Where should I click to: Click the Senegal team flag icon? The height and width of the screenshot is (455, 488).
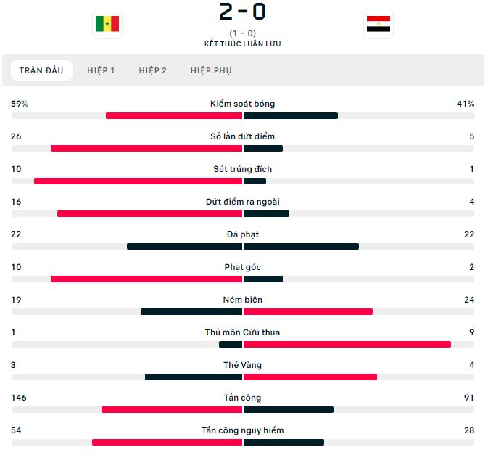pyautogui.click(x=107, y=24)
